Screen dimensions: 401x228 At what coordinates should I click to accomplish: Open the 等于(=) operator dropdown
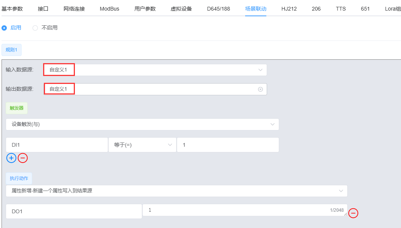142,145
